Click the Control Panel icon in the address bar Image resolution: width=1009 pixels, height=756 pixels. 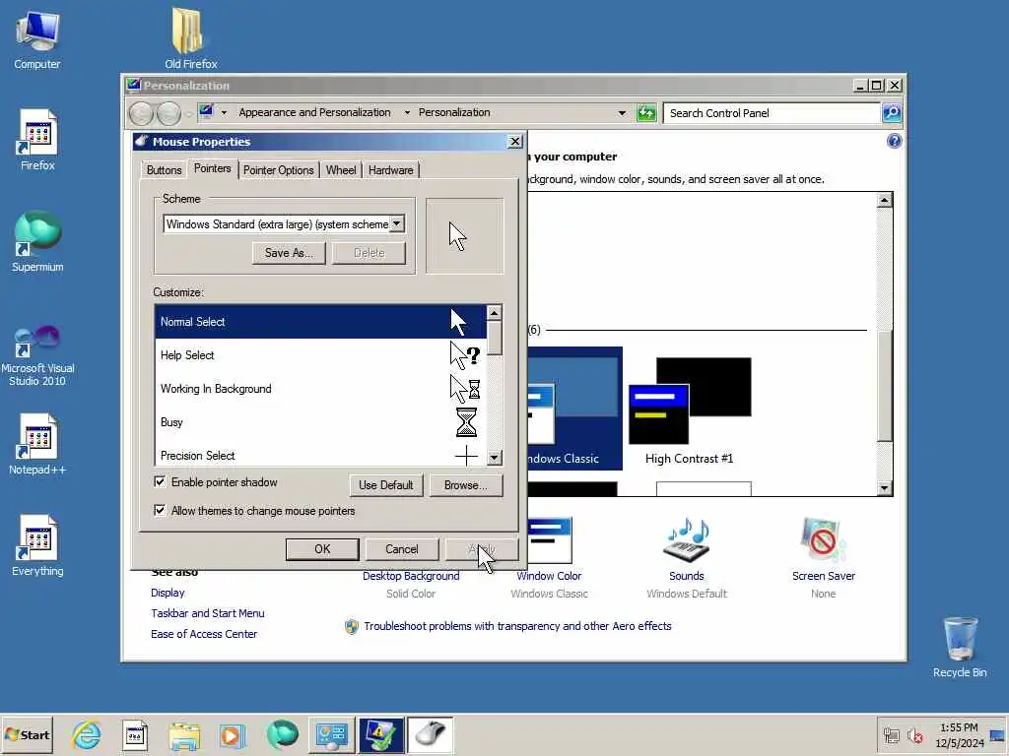pyautogui.click(x=206, y=112)
